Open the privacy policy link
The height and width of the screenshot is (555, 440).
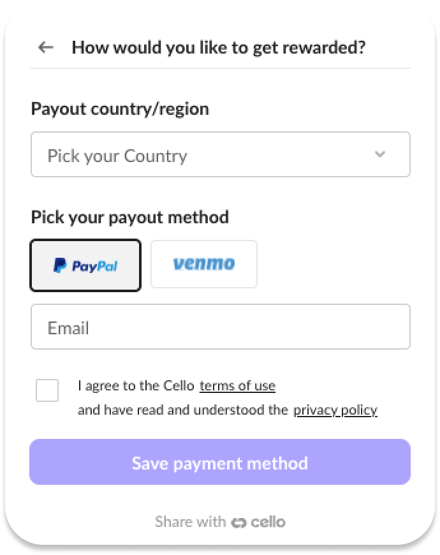click(x=335, y=410)
